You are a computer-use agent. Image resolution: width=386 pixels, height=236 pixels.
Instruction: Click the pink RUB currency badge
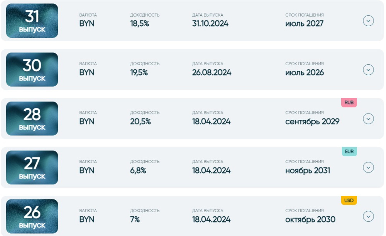(x=349, y=103)
